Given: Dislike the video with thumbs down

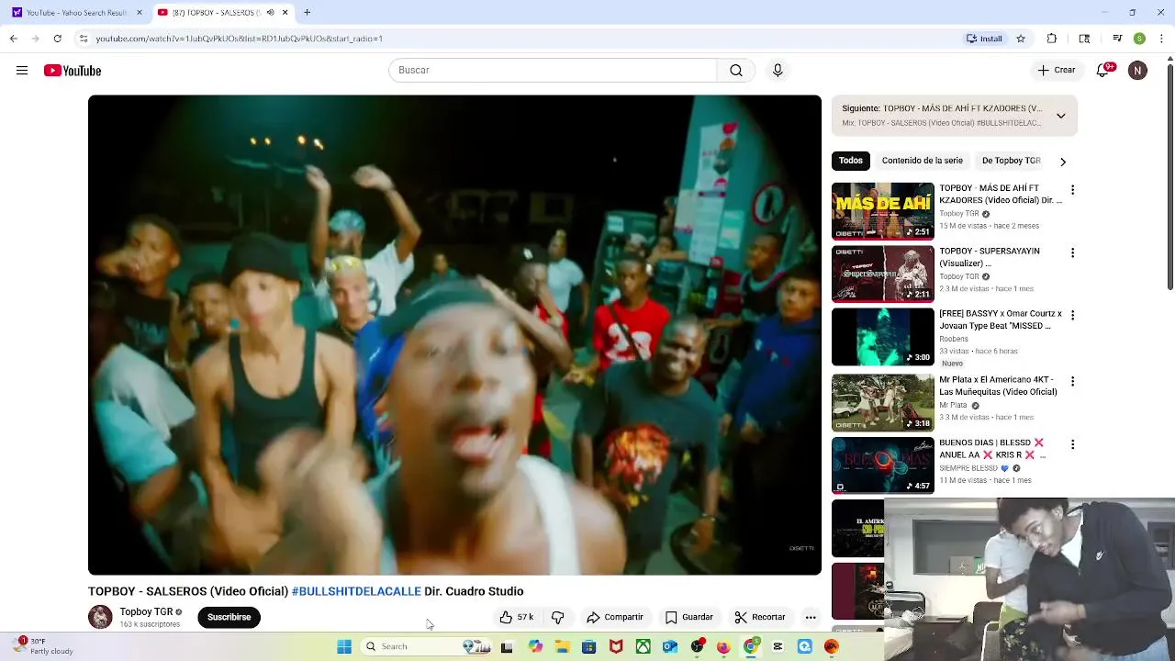Looking at the screenshot, I should [557, 617].
